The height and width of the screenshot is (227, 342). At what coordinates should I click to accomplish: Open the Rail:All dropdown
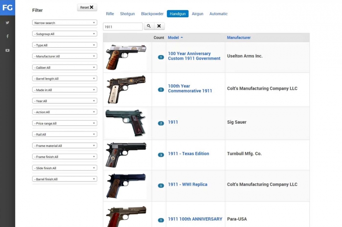65,135
